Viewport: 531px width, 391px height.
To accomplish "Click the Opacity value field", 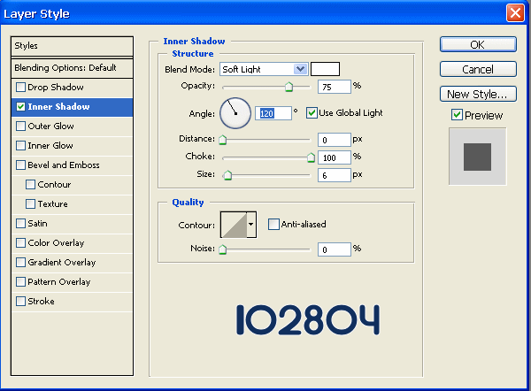I will coord(335,87).
